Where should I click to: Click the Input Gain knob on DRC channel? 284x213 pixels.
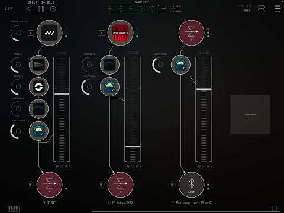(x=18, y=131)
